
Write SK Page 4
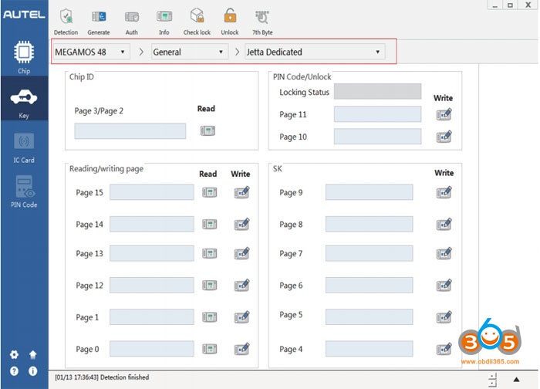(444, 349)
